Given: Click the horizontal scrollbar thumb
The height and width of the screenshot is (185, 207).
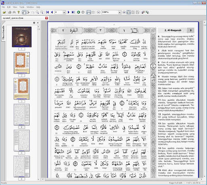Looking at the screenshot, I should pyautogui.click(x=121, y=179).
